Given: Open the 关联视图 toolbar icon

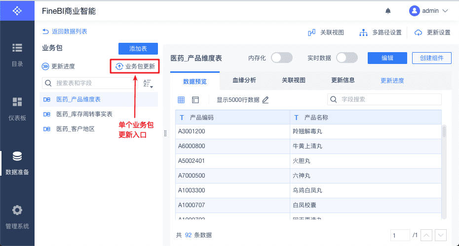Looking at the screenshot, I should [311, 32].
